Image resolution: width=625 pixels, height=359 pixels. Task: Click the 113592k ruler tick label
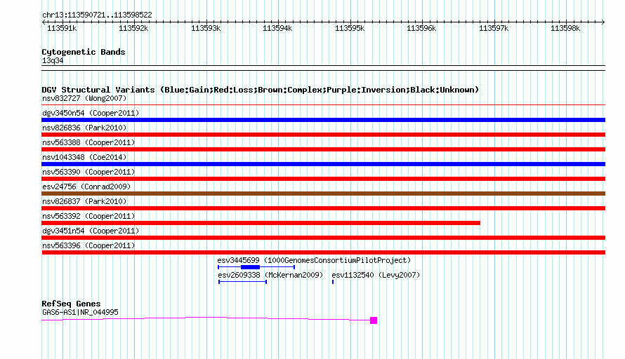pos(133,28)
